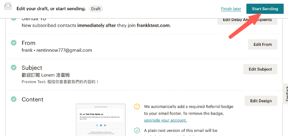This screenshot has width=288, height=136.
Task: Click Edit Delay And Recipients button
Action: (x=247, y=20)
